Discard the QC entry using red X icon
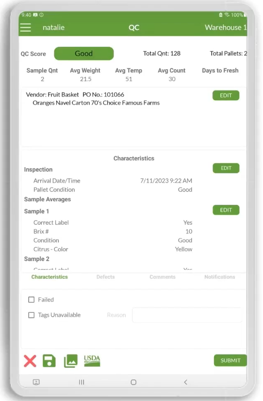The image size is (263, 401). point(29,361)
